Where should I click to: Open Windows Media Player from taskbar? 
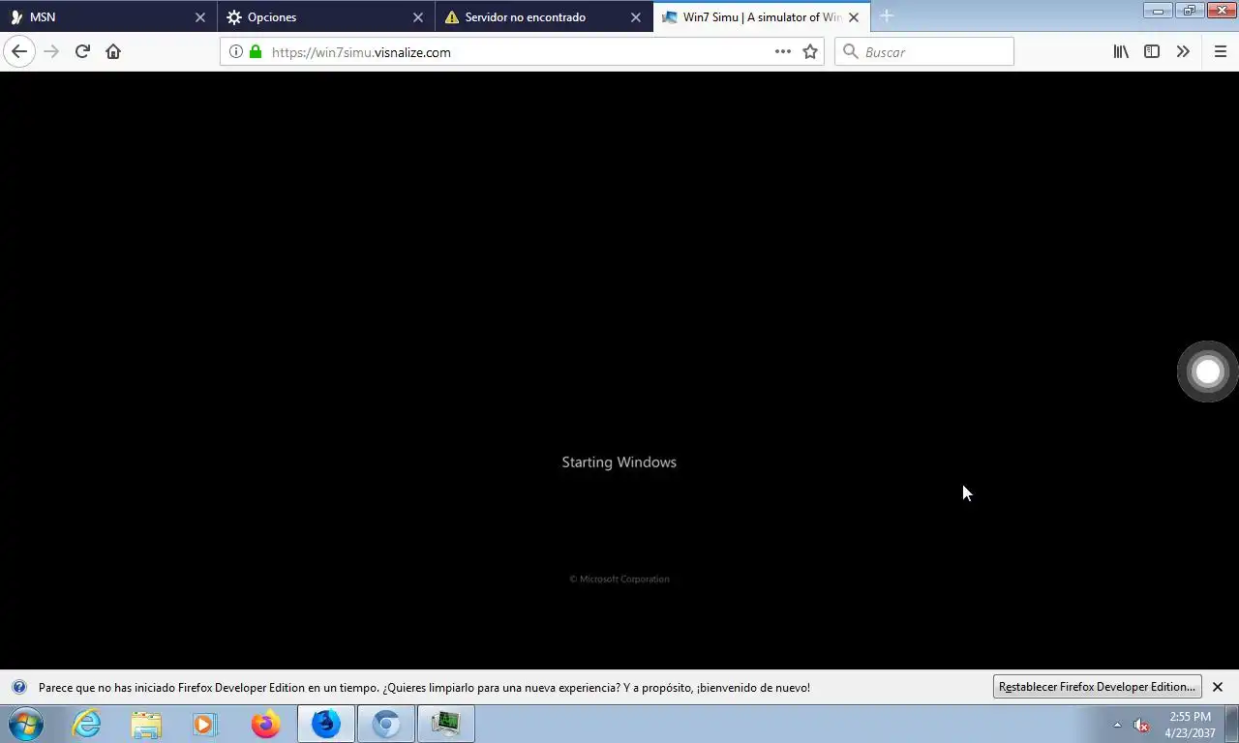pos(205,724)
